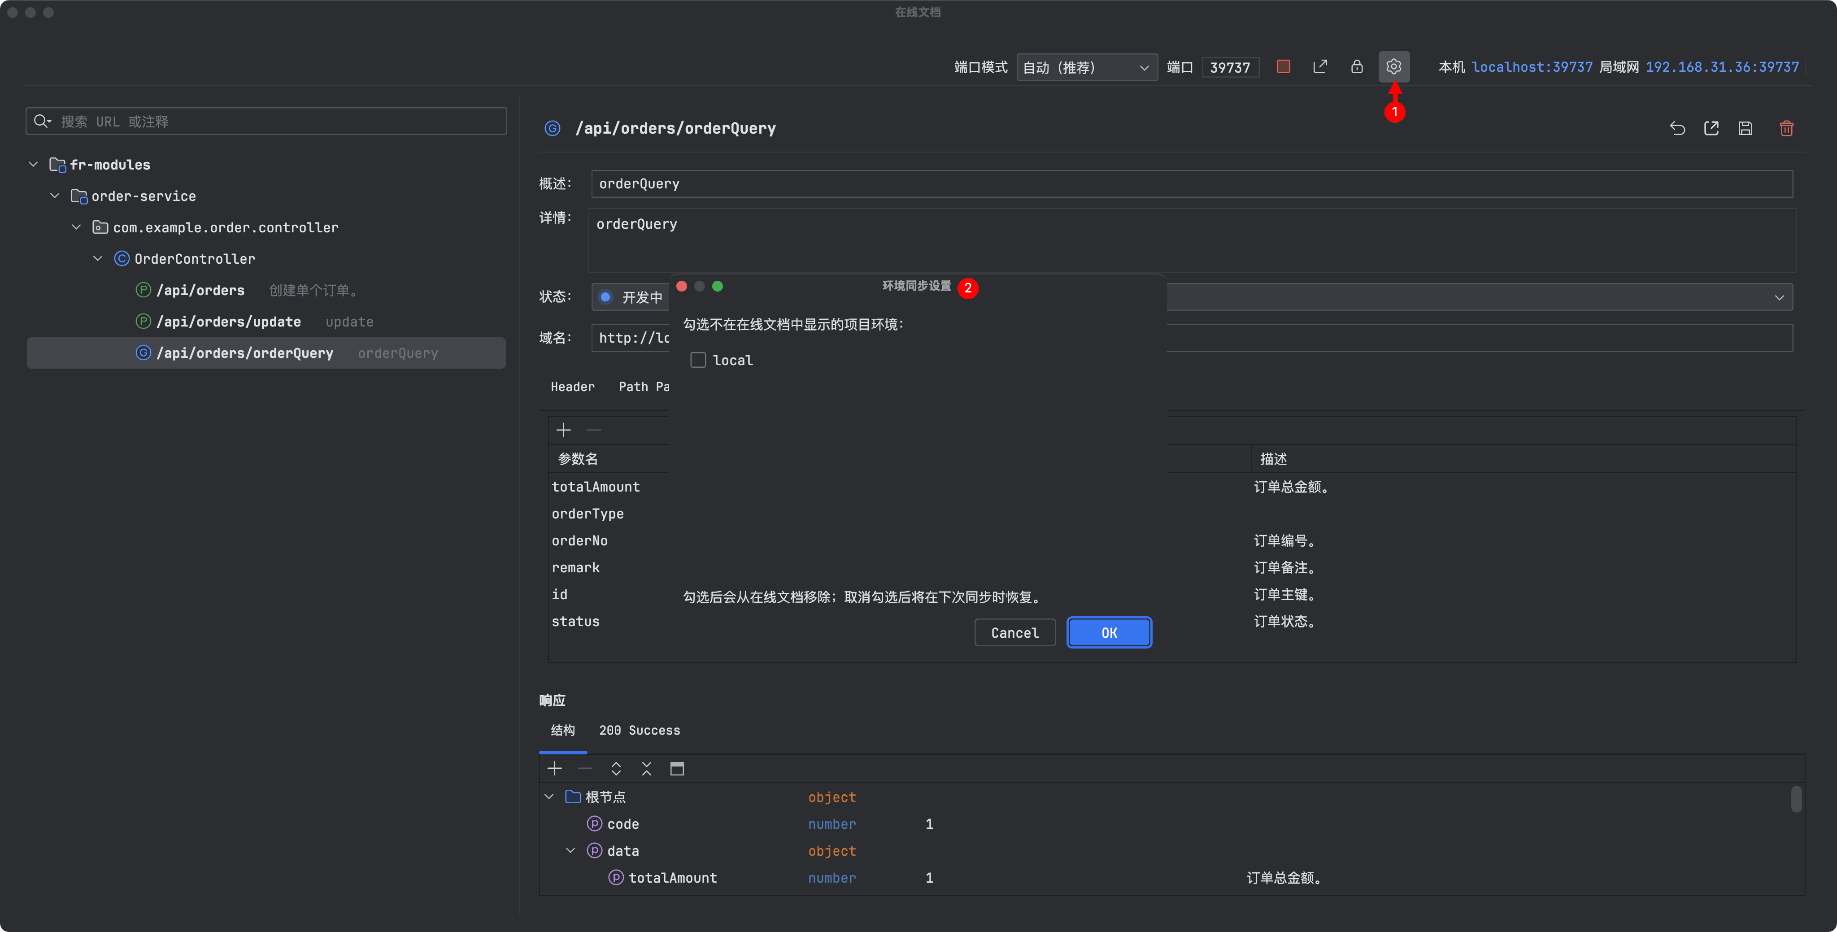
Task: Switch to the 结构 response tab
Action: tap(563, 730)
